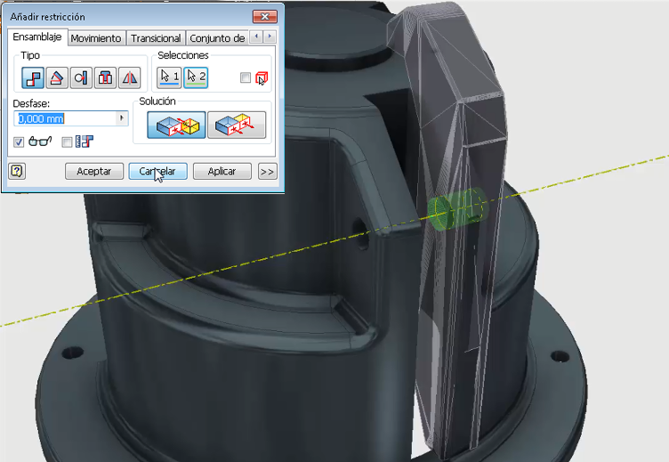
Task: Enable pick part first checkbox
Action: [x=246, y=77]
